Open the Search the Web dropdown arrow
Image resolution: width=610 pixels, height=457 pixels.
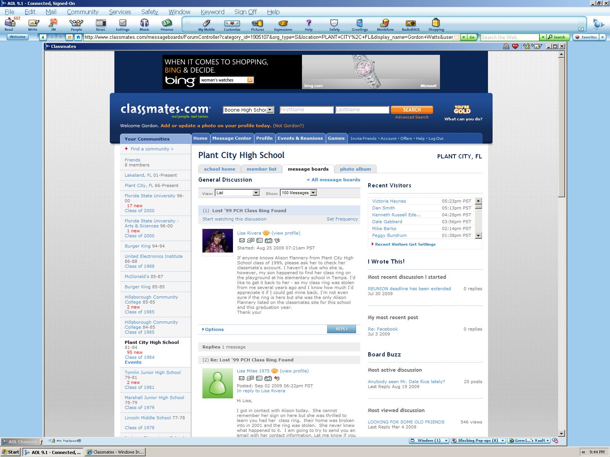tap(543, 37)
